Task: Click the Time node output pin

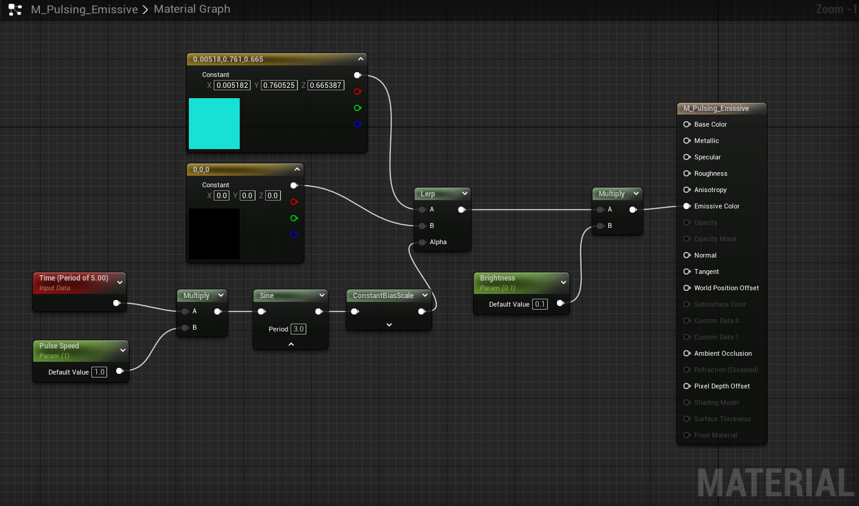Action: 116,303
